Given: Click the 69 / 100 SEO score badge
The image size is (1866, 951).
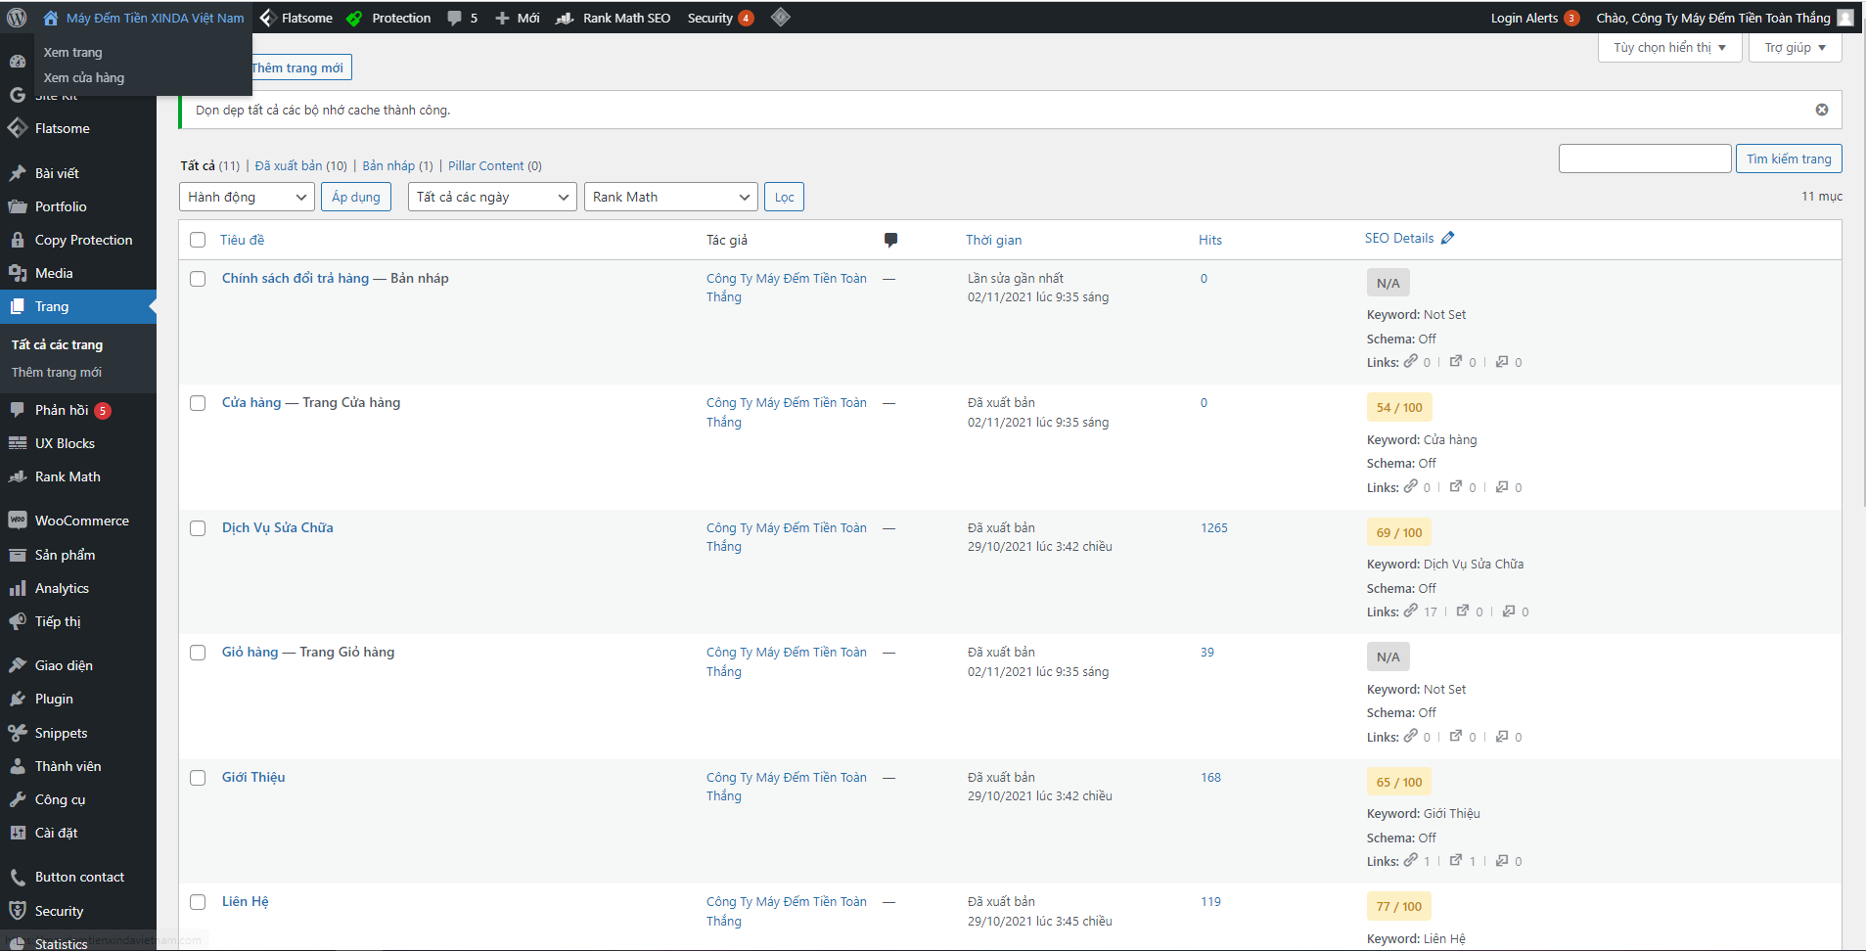Looking at the screenshot, I should pyautogui.click(x=1399, y=532).
